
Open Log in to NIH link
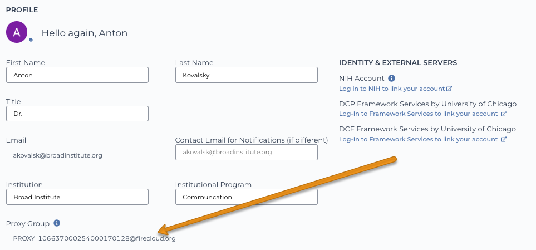(392, 89)
